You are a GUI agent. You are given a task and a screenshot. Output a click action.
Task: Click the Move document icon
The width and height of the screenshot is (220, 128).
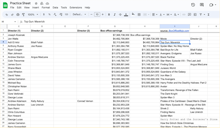tap(42, 3)
